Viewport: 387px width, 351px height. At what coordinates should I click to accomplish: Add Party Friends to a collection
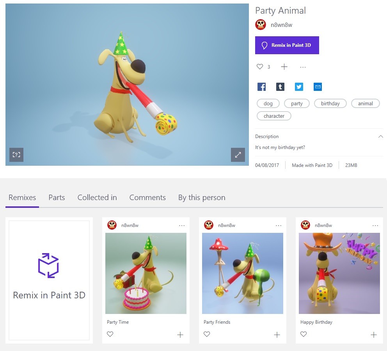click(x=277, y=335)
